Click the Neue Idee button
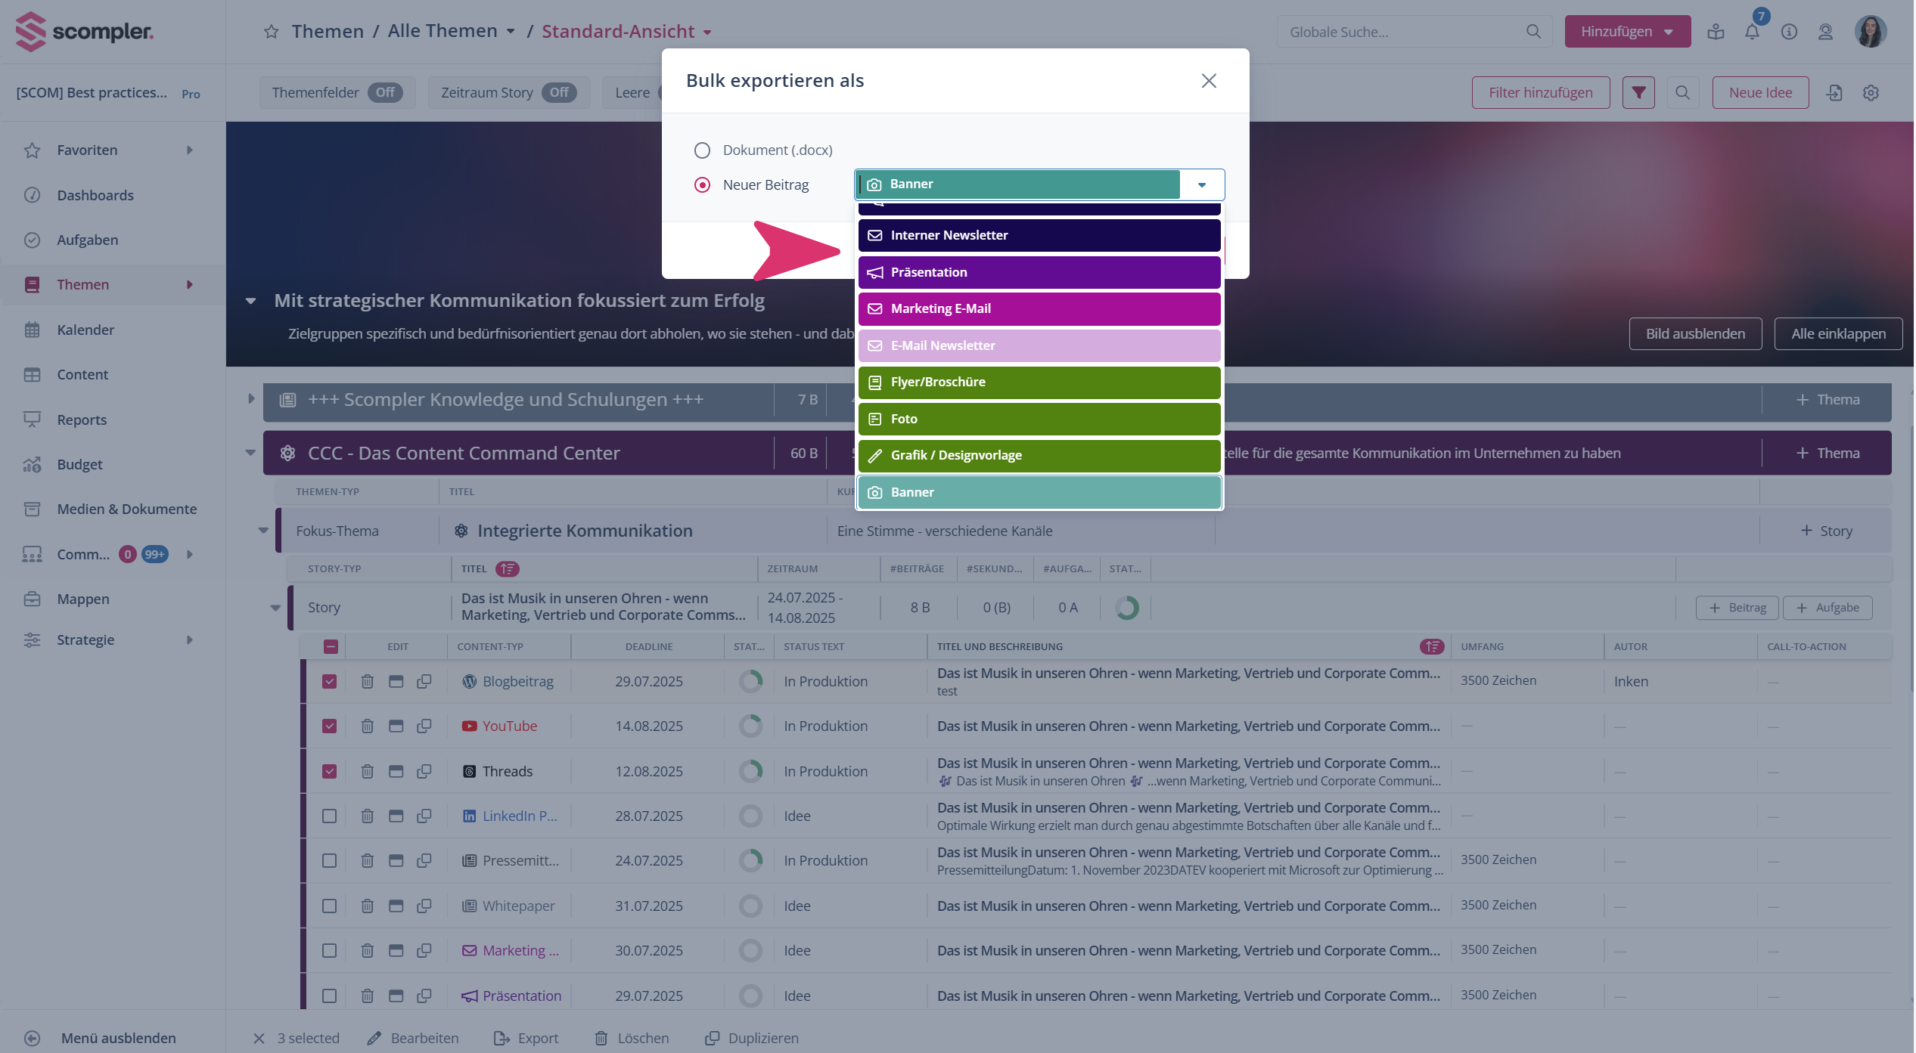 [x=1760, y=92]
